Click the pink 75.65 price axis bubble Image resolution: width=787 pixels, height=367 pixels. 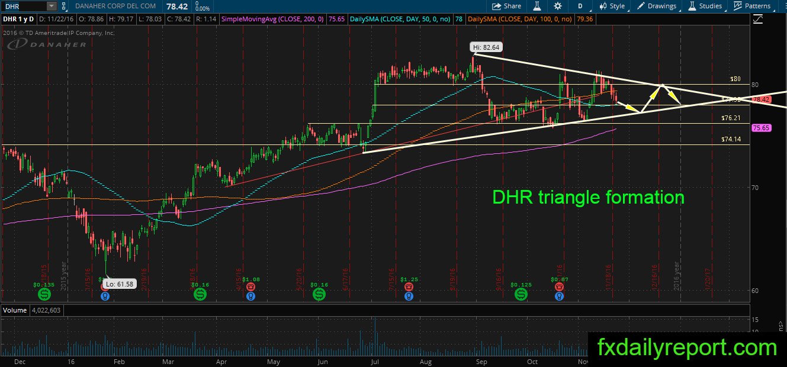tap(760, 127)
